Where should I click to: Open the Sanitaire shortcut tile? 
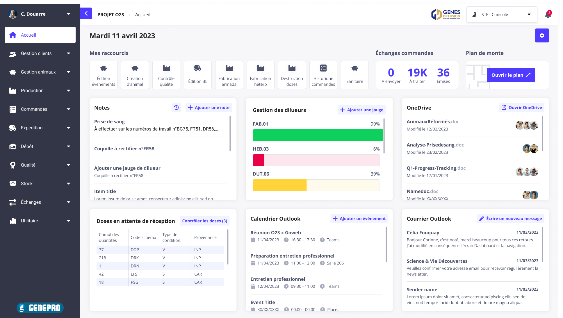(354, 75)
